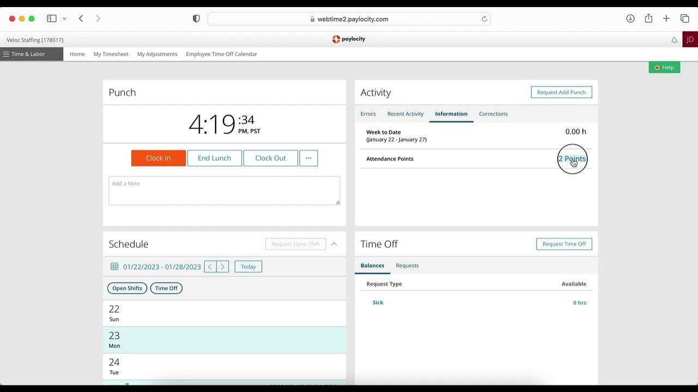Click the Request Add Punch button
Viewport: 698px width, 392px height.
pos(561,92)
